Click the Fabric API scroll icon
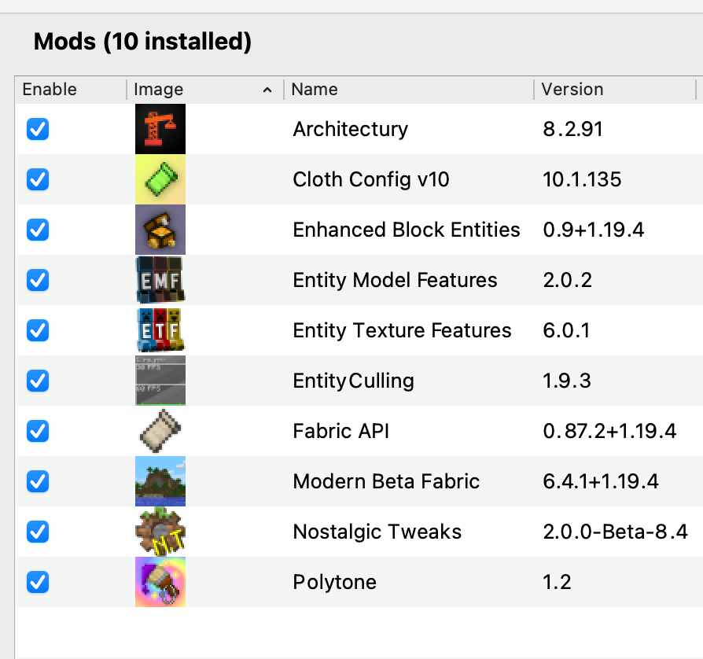Screen dimensions: 703x659 click(x=160, y=431)
